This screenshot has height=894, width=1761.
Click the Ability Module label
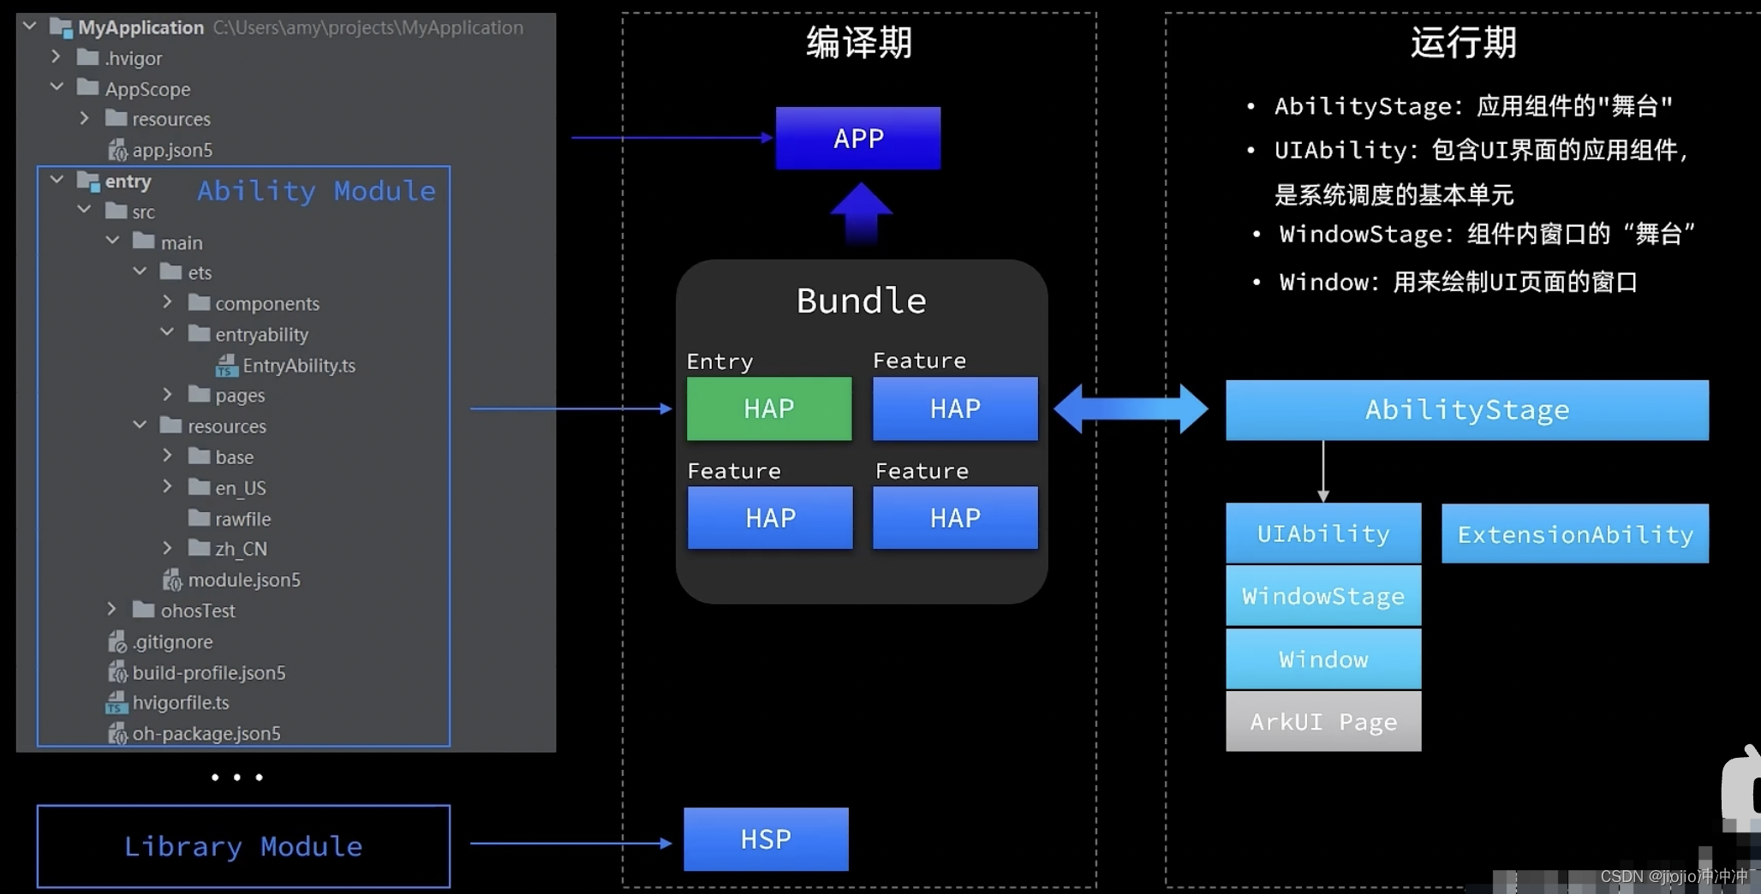[x=316, y=190]
